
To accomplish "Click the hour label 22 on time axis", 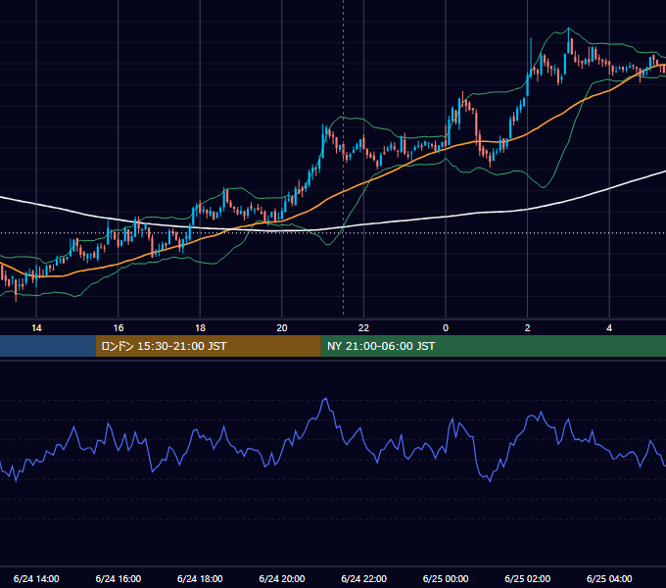I will tap(364, 327).
